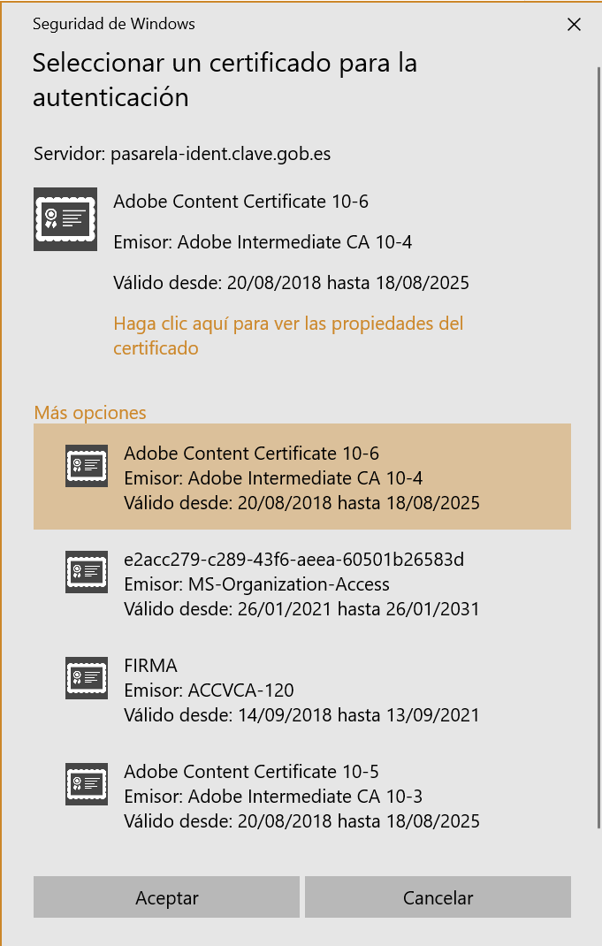The height and width of the screenshot is (946, 602).
Task: Click icon of Adobe Content Certificate 10-5
Action: [87, 783]
